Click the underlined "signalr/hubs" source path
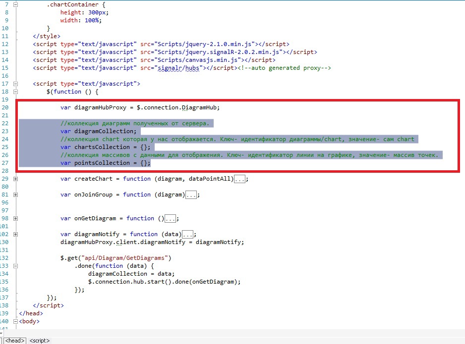This screenshot has height=344, width=465. click(x=178, y=68)
